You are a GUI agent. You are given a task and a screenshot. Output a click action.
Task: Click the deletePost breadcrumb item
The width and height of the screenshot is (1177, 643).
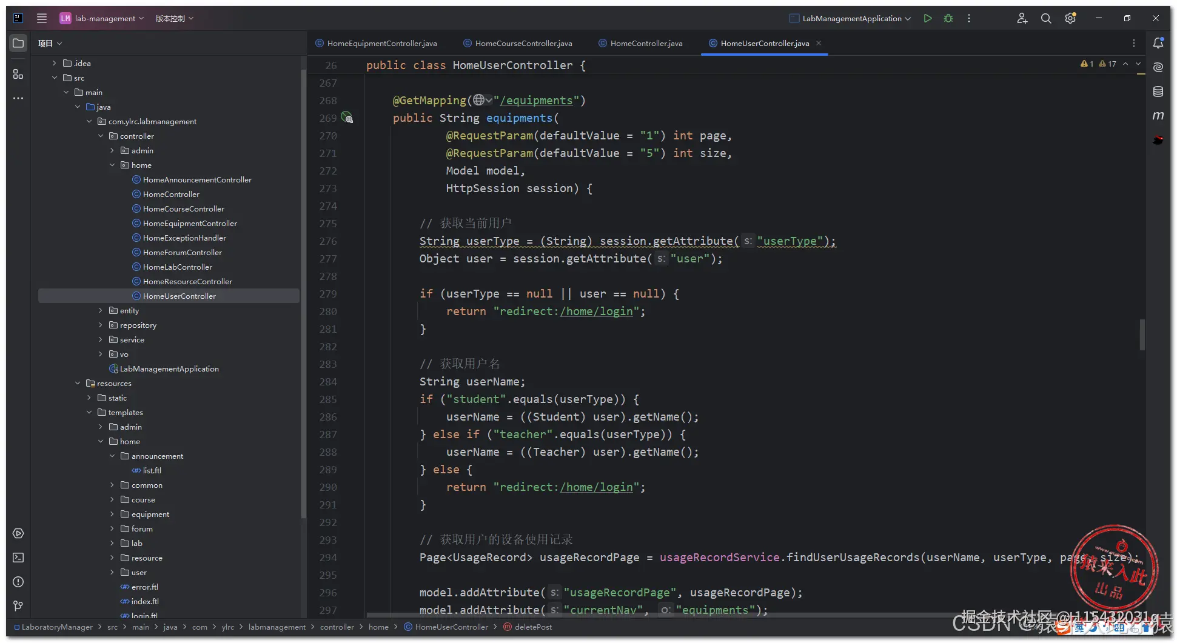(528, 627)
